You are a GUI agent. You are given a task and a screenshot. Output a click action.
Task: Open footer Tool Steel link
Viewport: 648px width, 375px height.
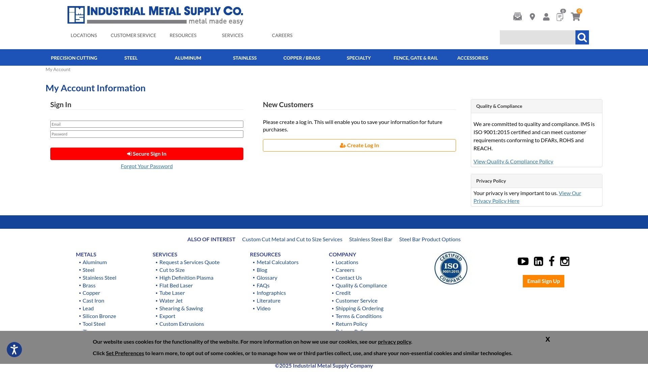coord(94,324)
